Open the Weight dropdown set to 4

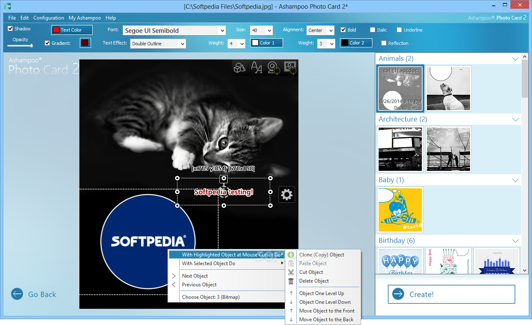click(236, 44)
